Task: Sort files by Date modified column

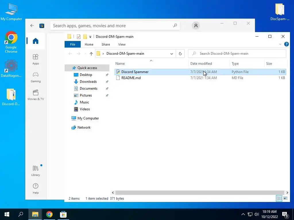Action: [x=209, y=64]
